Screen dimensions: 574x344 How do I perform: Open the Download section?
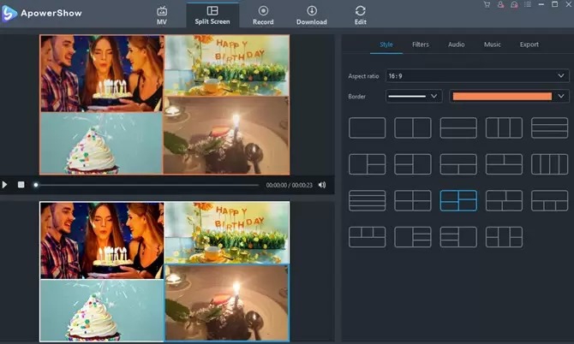312,15
